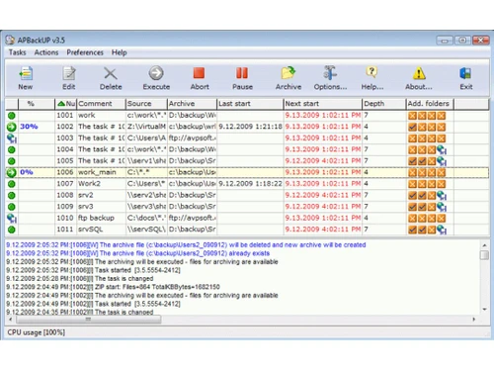Viewport: 494px width, 371px height.
Task: Click the APBackUP title bar app icon
Action: (x=10, y=40)
